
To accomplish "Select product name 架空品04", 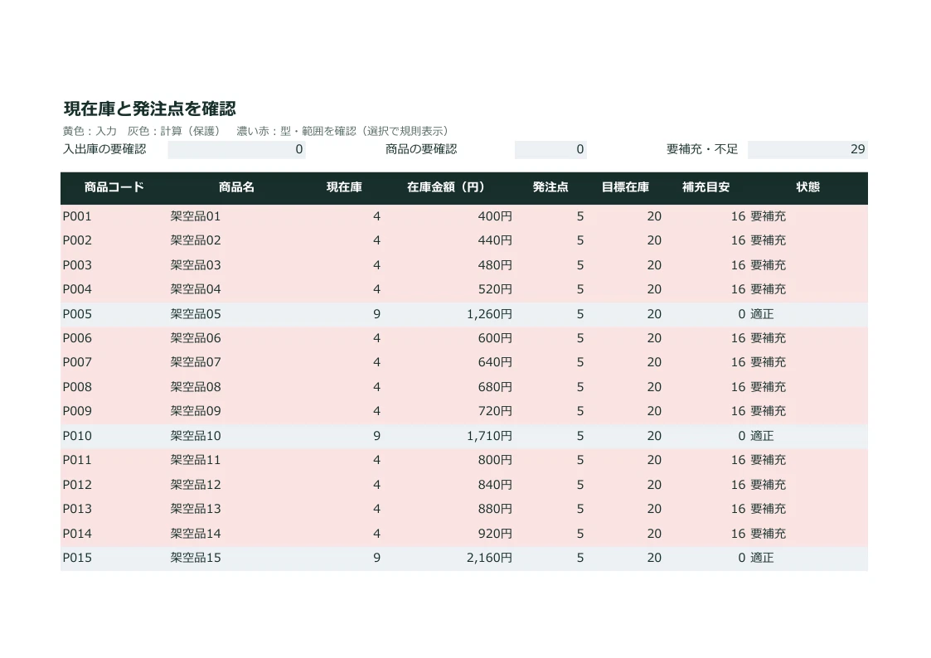I will 196,289.
